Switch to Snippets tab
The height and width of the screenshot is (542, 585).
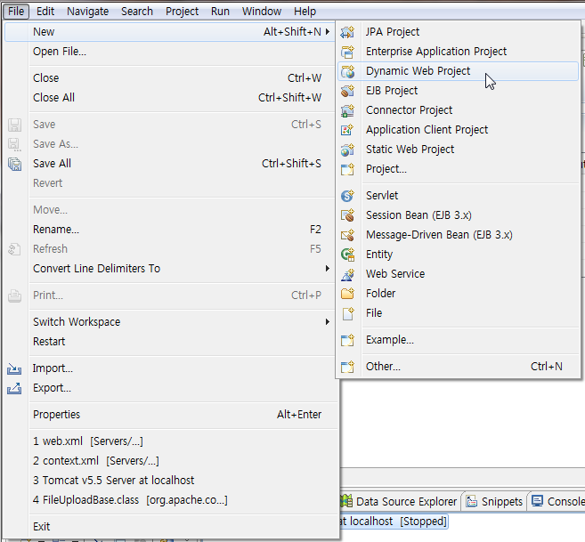(494, 502)
